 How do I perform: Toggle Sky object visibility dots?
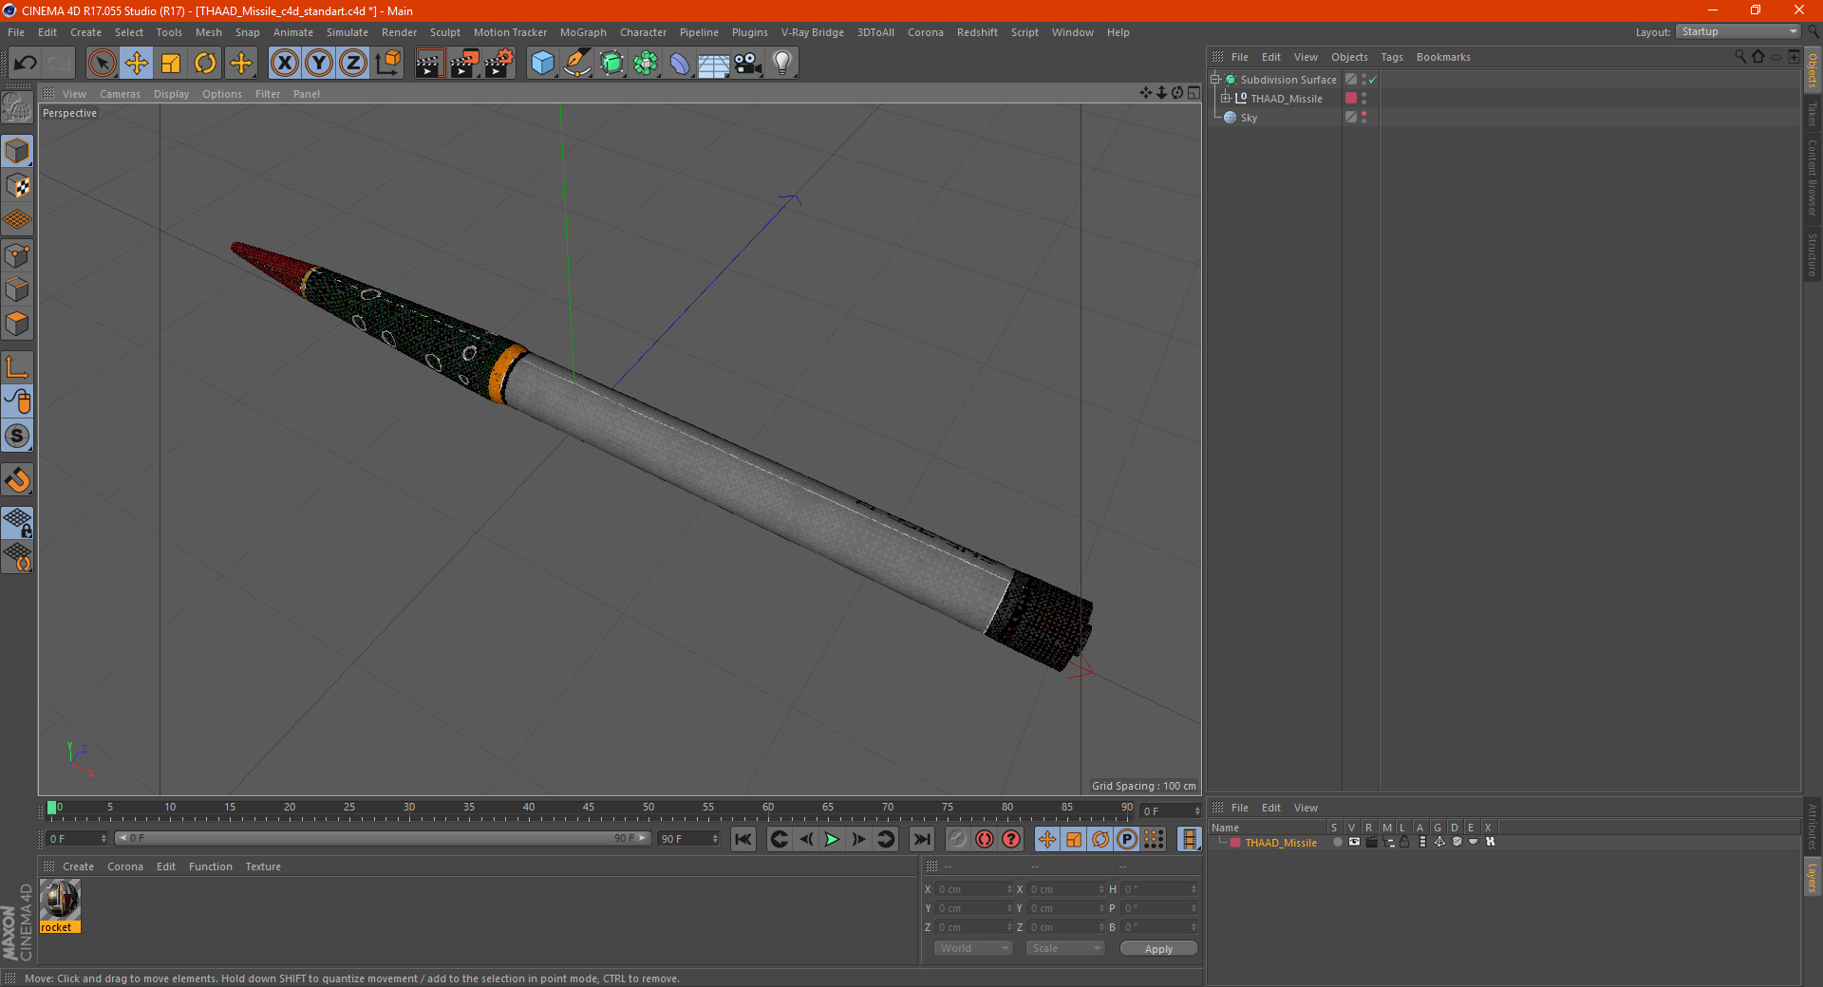(1363, 117)
